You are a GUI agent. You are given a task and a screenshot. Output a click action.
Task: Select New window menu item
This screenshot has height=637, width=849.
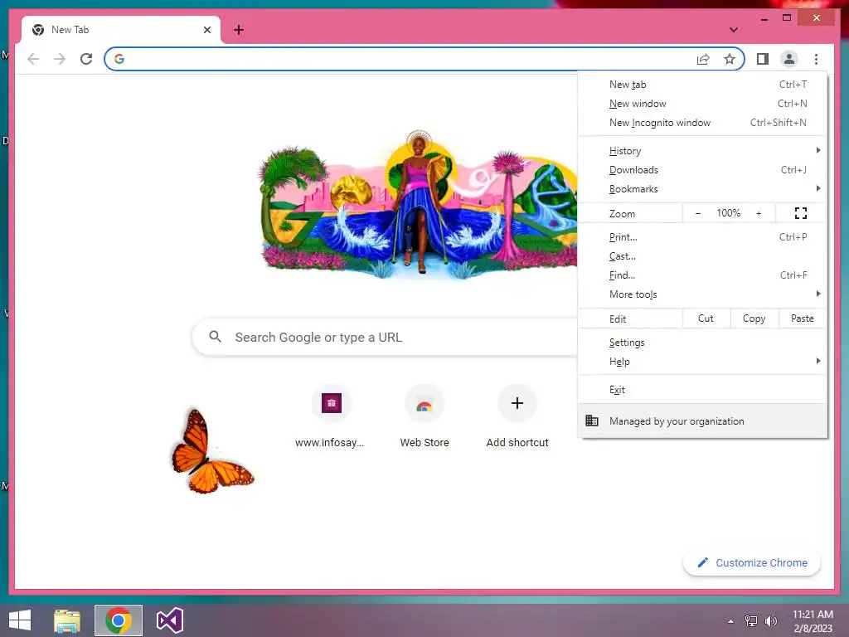pyautogui.click(x=702, y=104)
